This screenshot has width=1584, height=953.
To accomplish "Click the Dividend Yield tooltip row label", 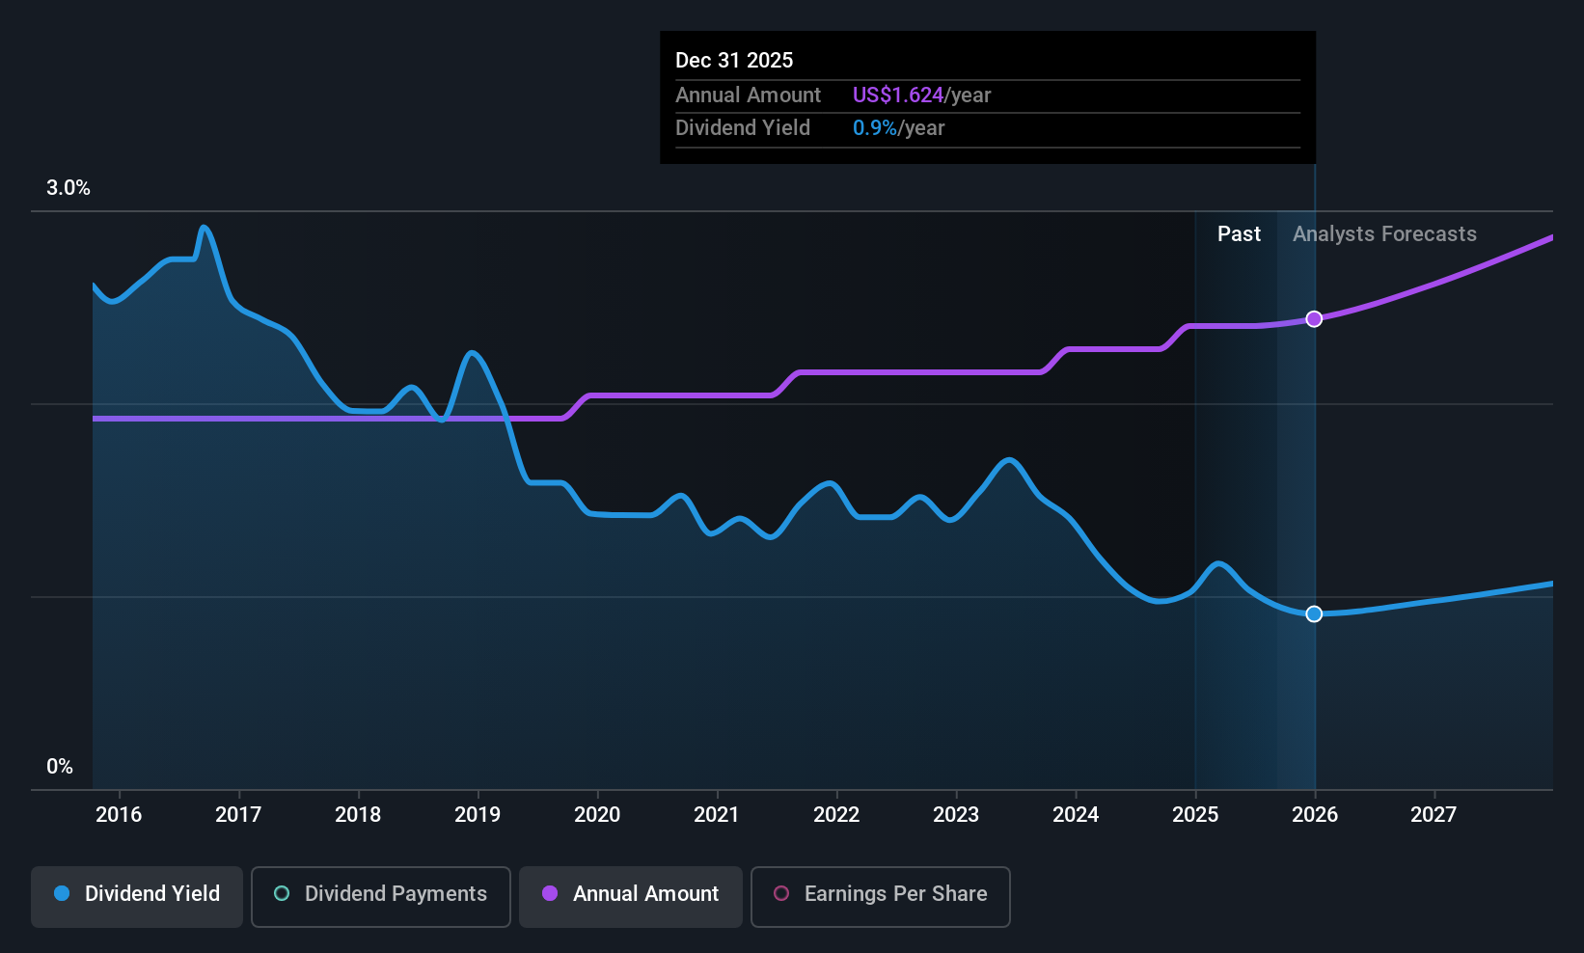I will tap(743, 128).
